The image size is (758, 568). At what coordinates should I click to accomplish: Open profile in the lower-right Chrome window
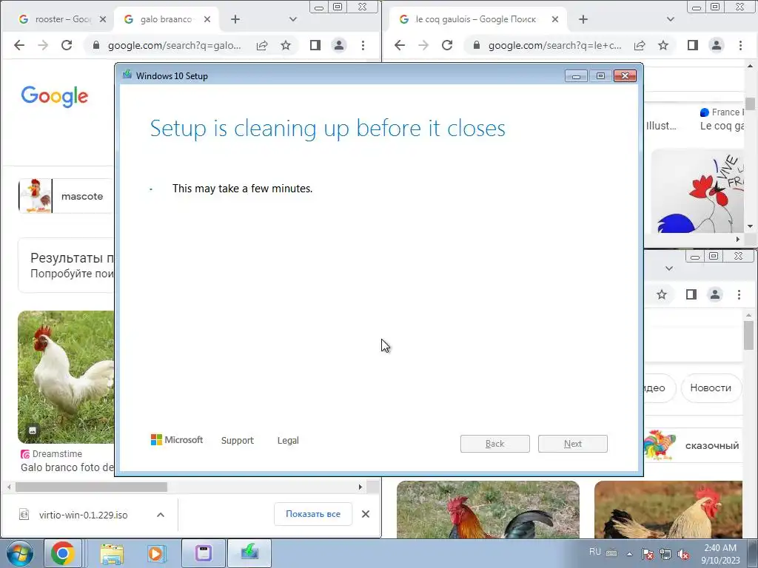click(715, 294)
